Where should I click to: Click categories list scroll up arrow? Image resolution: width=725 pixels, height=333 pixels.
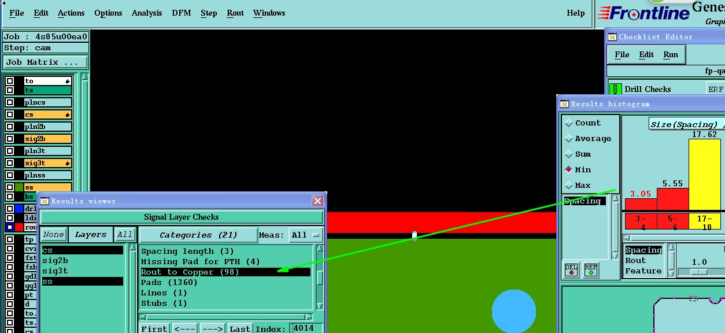[320, 250]
